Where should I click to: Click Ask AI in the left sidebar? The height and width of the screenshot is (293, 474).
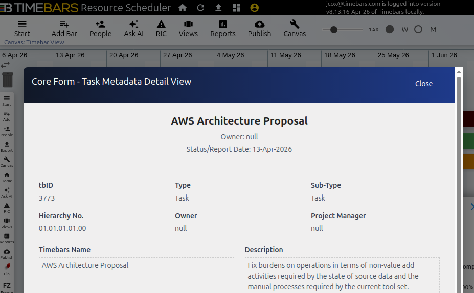point(7,193)
